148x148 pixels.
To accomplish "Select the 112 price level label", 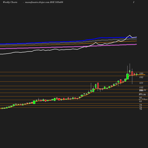I will [141, 87].
